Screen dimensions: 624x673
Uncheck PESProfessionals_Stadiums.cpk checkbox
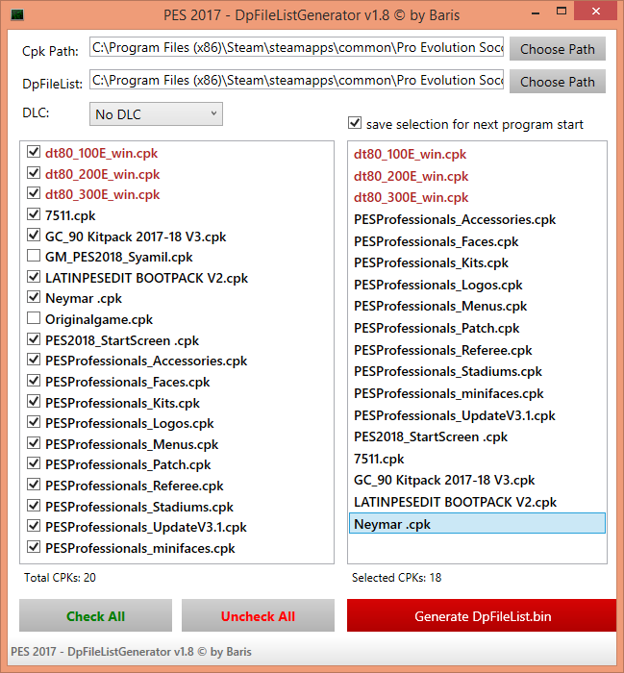point(34,506)
